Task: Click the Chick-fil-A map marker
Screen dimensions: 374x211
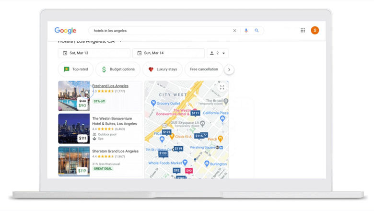Action: (172, 137)
